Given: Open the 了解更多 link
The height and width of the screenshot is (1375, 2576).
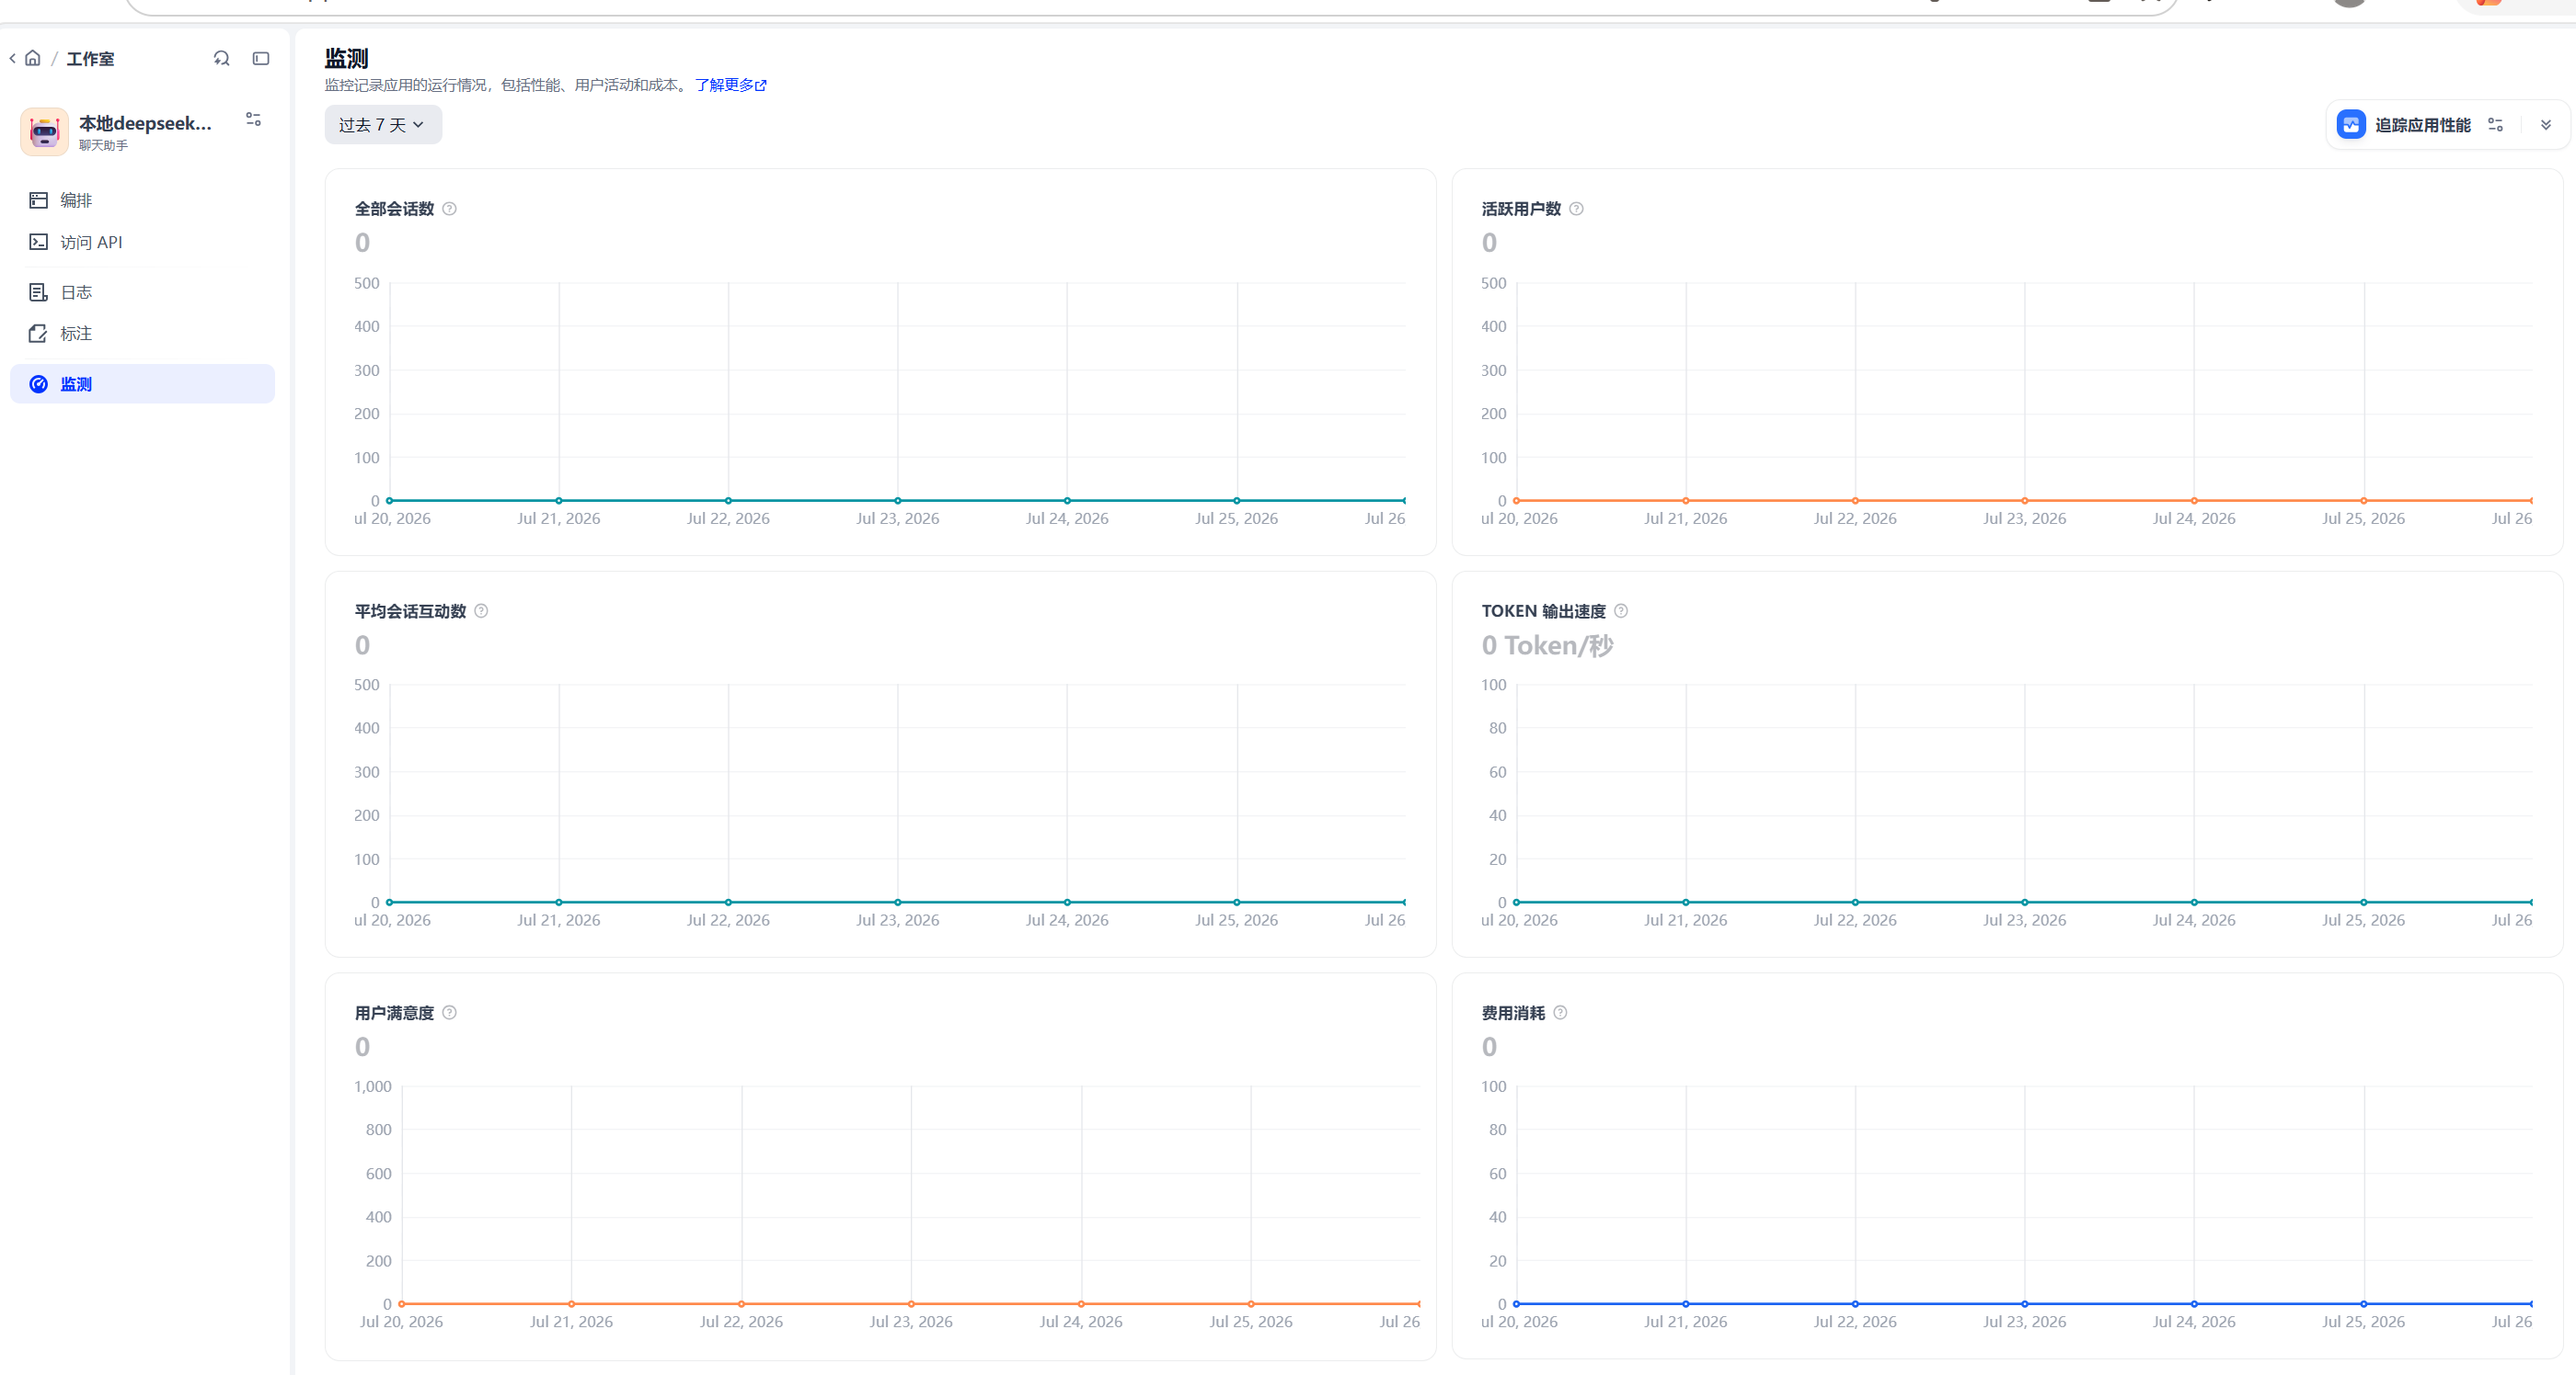Looking at the screenshot, I should 731,85.
